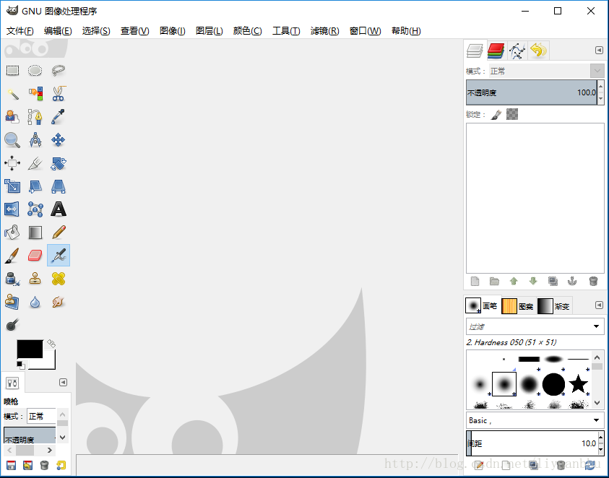Select the Bucket Fill tool
The image size is (609, 478).
tap(12, 233)
